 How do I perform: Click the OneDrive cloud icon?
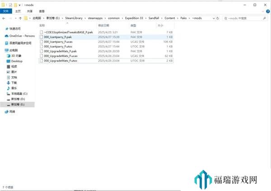[x=7, y=36]
